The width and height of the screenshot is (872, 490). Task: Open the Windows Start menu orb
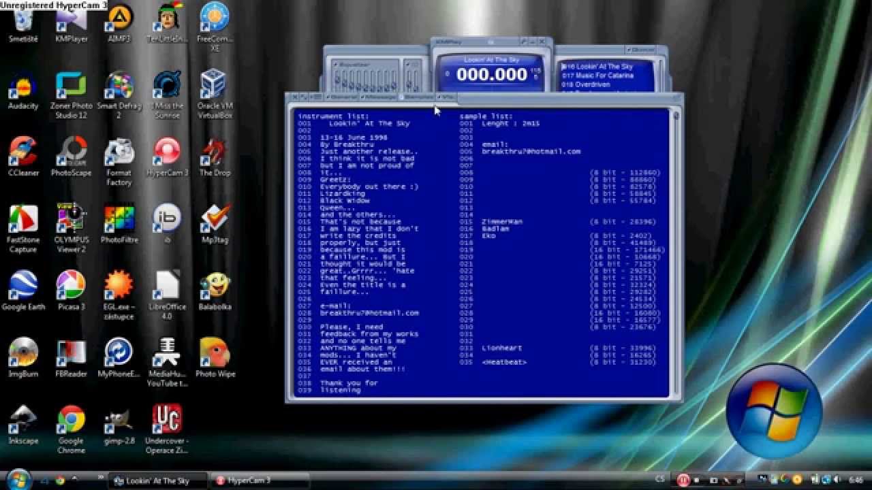point(18,479)
